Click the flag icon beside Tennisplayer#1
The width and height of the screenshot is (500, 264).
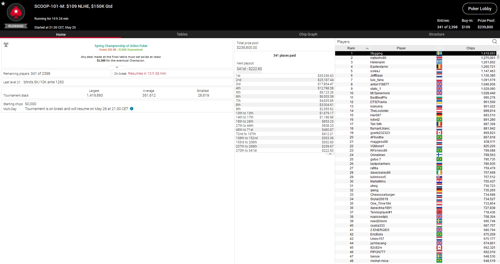click(439, 212)
